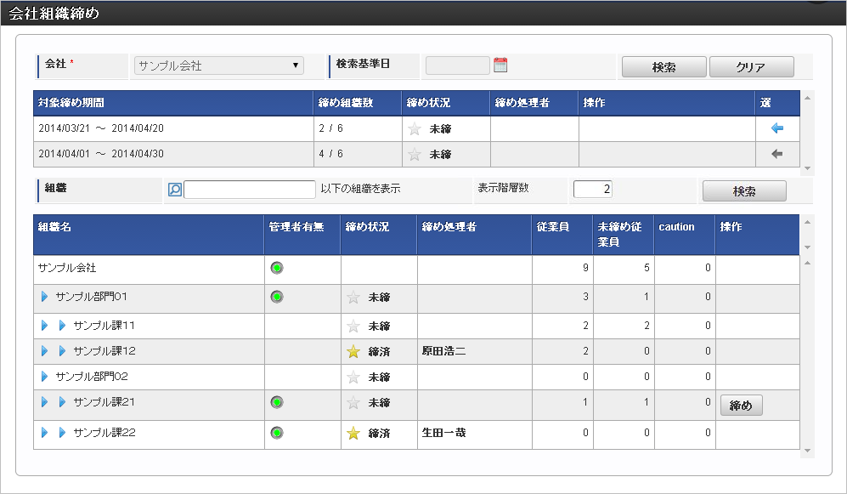Open the calendar picker for 検索基準日
The width and height of the screenshot is (847, 494).
pyautogui.click(x=500, y=65)
